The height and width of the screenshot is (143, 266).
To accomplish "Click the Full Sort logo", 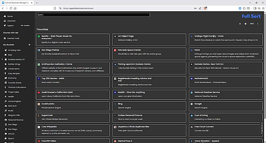I will click(251, 16).
